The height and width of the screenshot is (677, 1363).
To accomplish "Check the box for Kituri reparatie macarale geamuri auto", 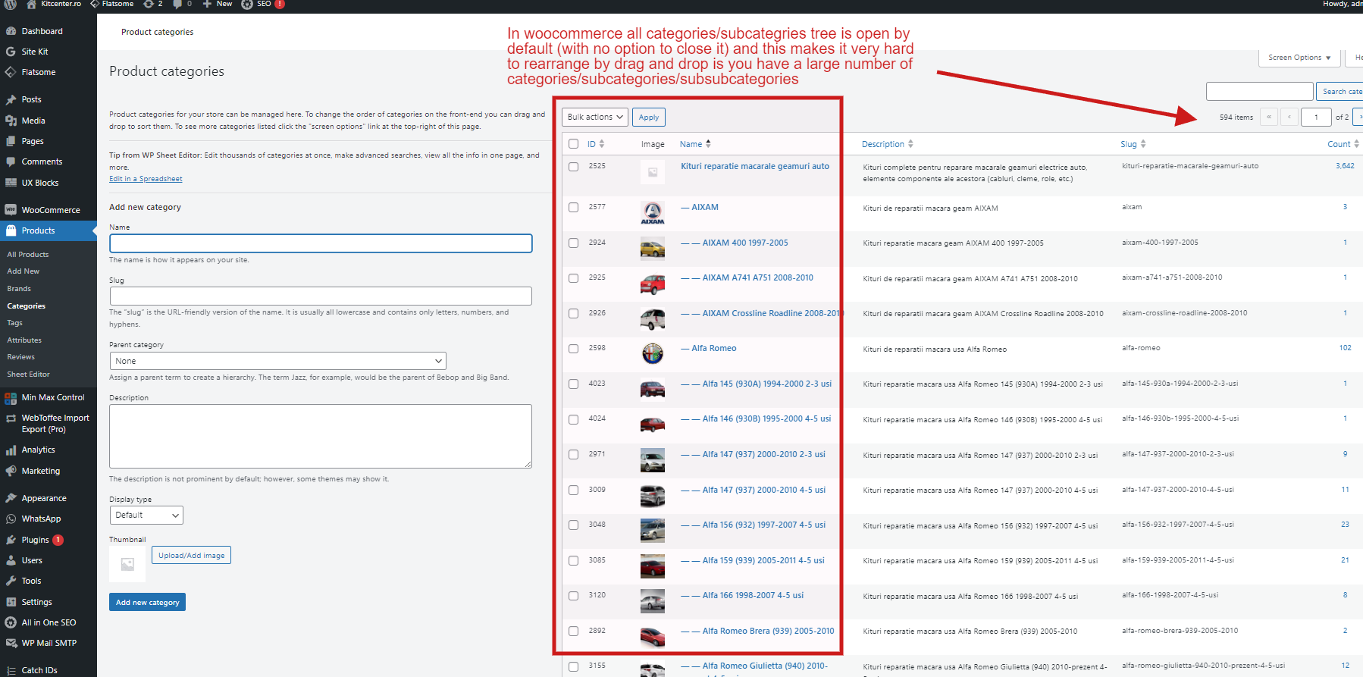I will click(x=573, y=167).
